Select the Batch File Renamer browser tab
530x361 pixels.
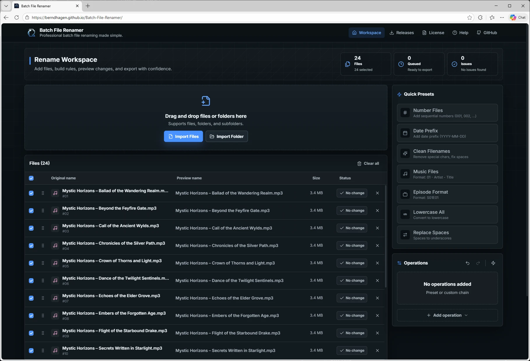point(47,6)
